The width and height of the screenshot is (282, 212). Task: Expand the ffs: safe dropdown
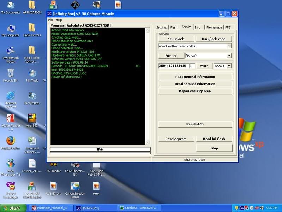229,56
